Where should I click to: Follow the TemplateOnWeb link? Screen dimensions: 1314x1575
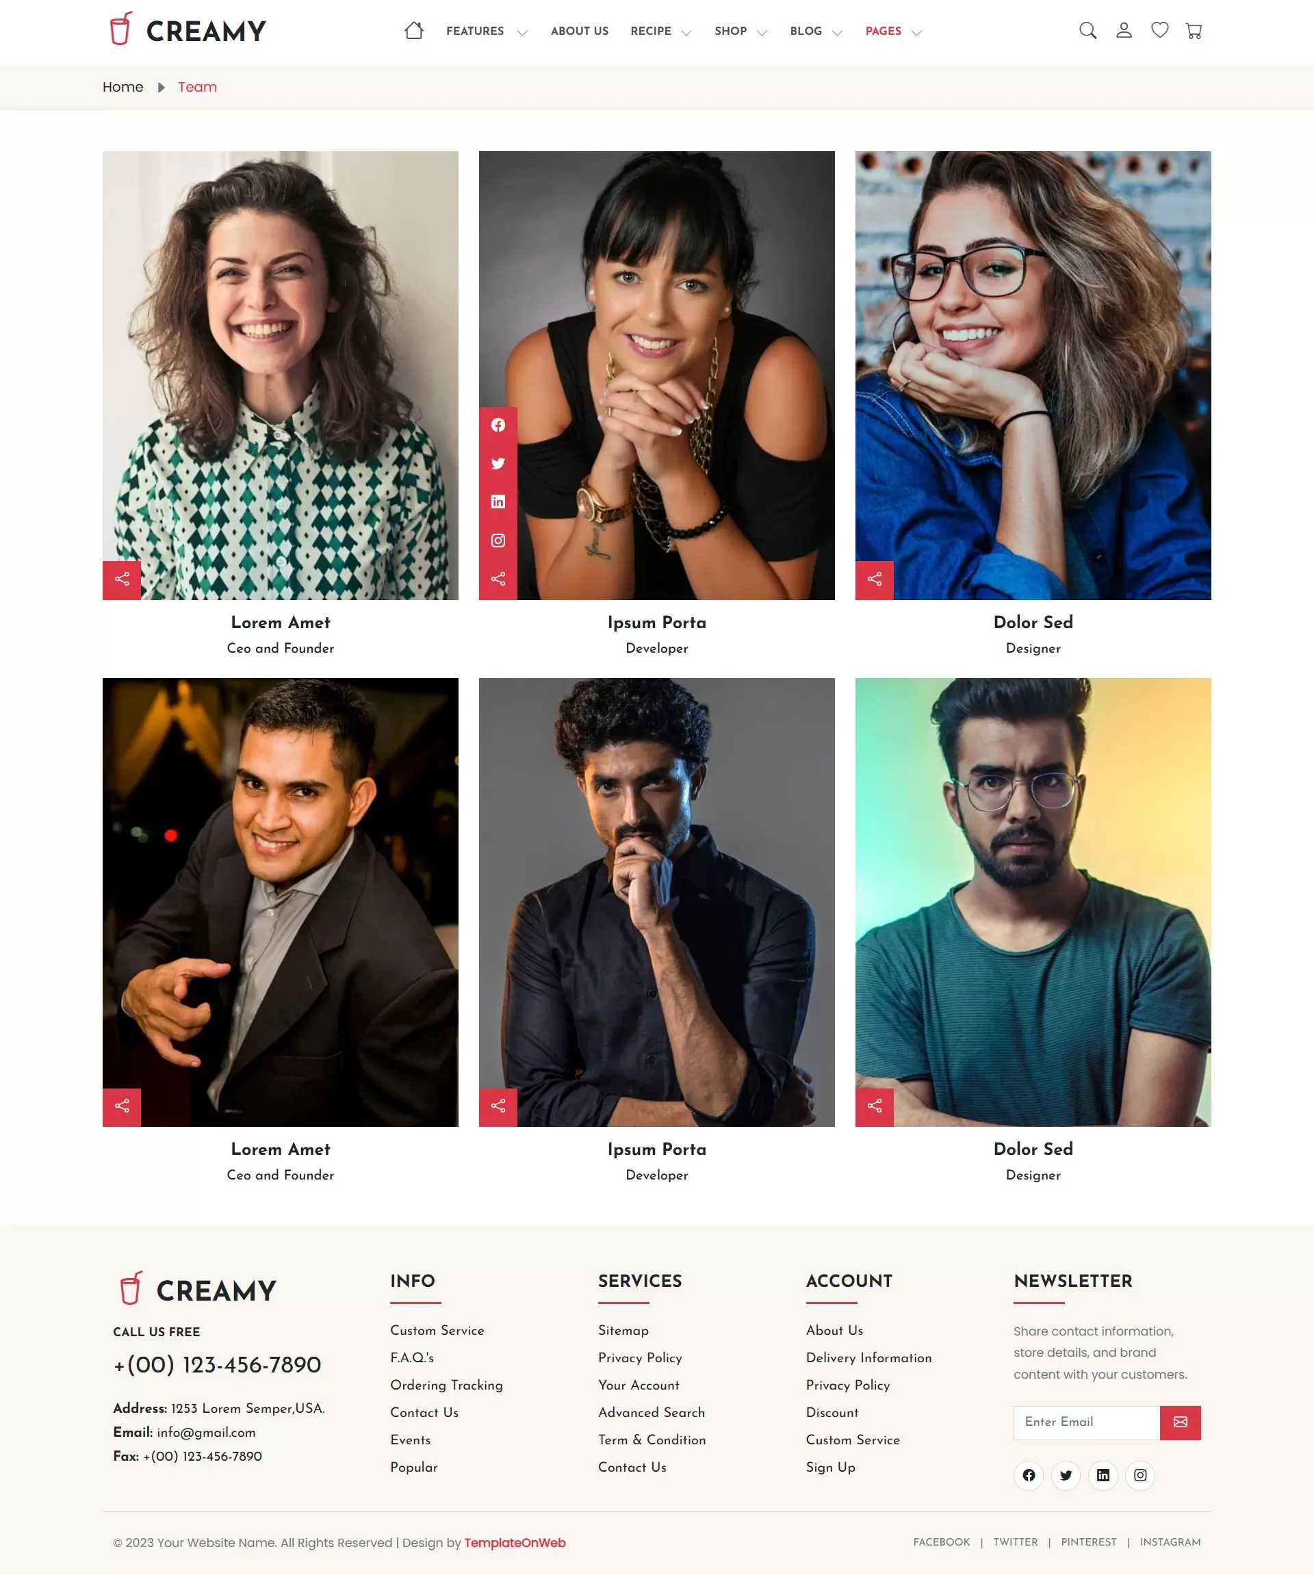click(515, 1543)
